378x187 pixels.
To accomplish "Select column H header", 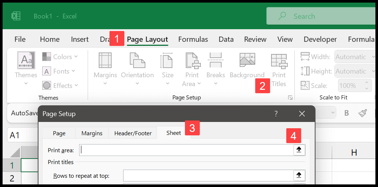I will point(354,152).
